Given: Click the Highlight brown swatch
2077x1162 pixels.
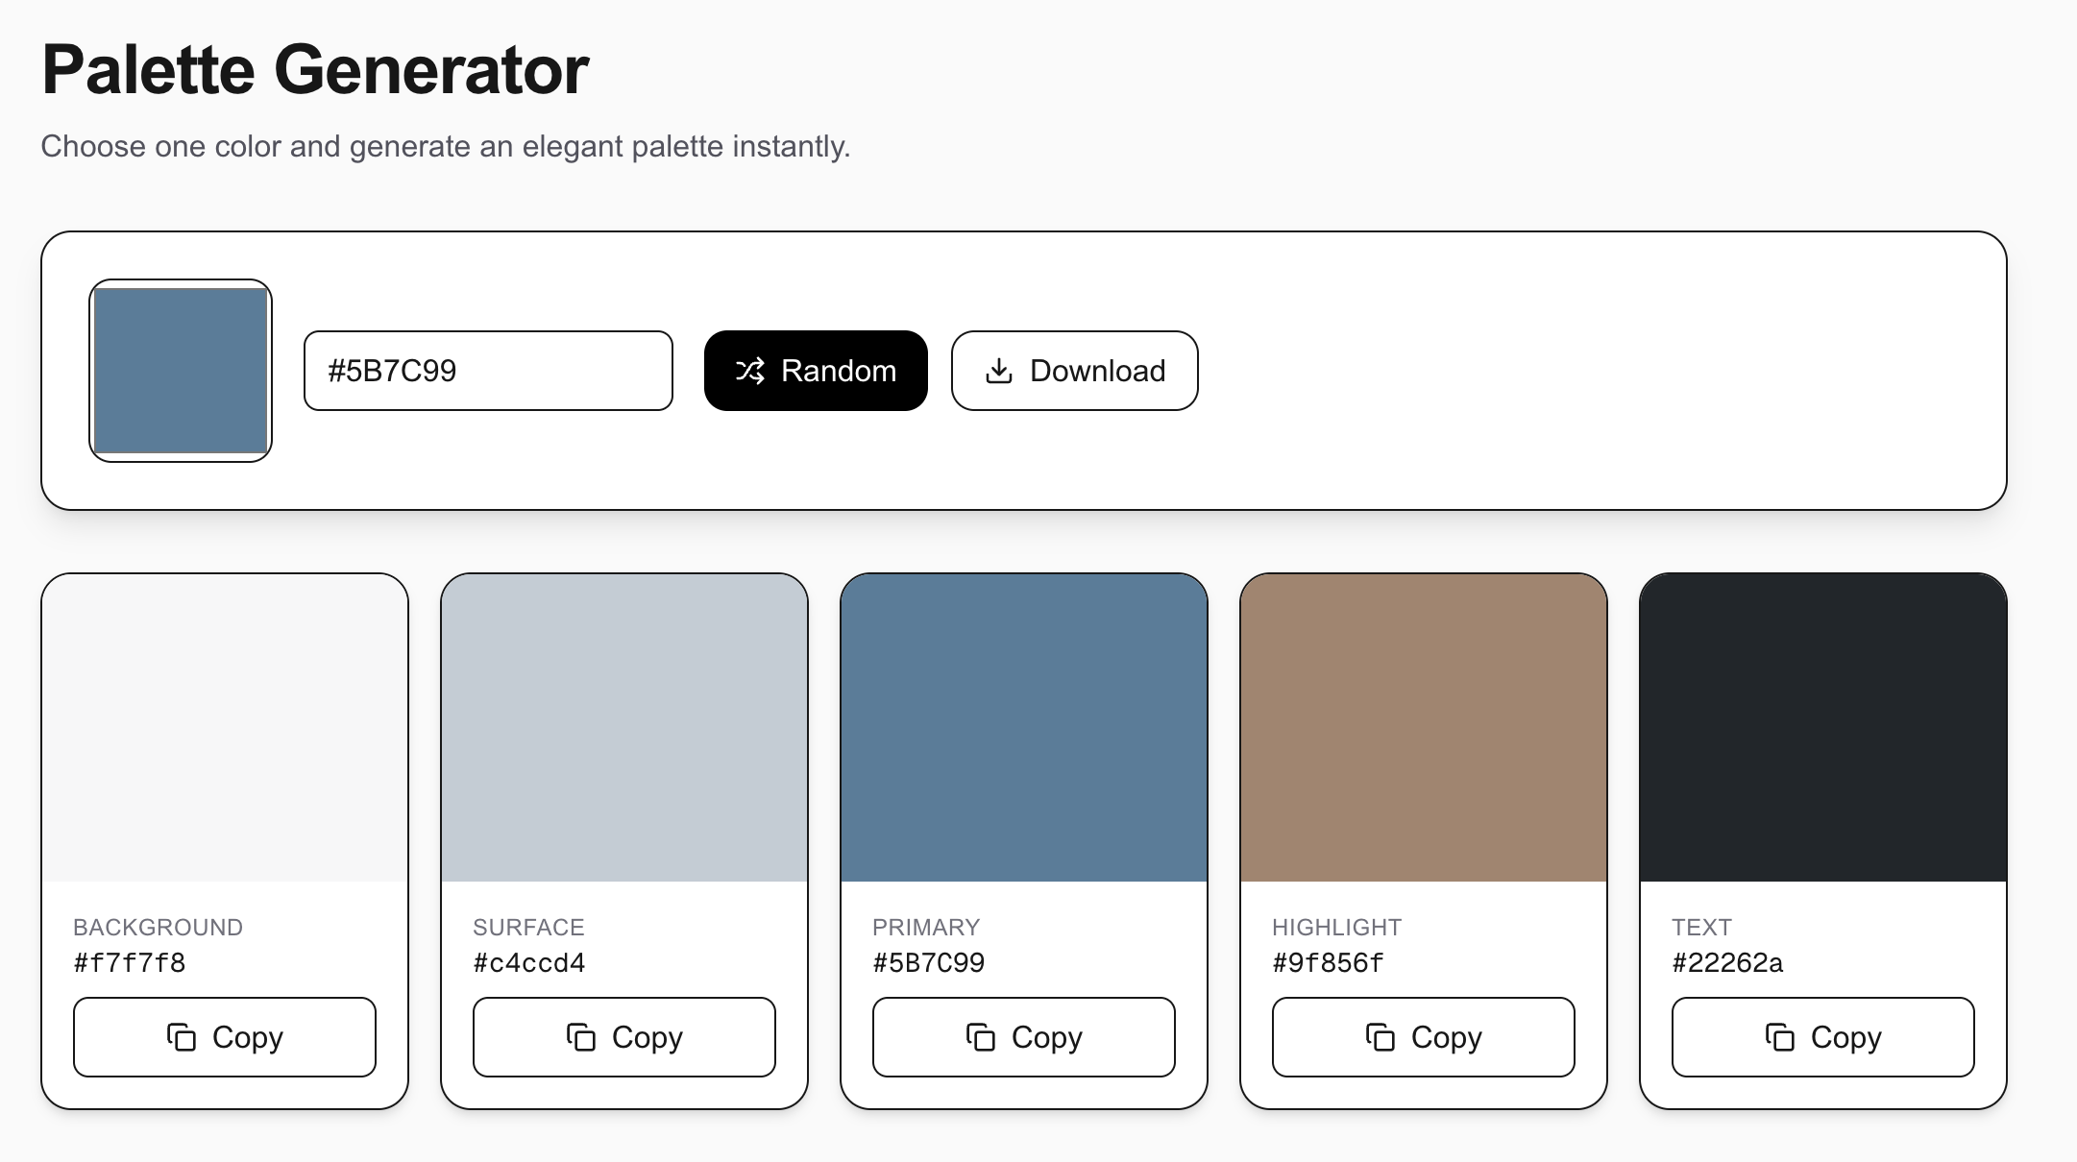Looking at the screenshot, I should 1424,728.
